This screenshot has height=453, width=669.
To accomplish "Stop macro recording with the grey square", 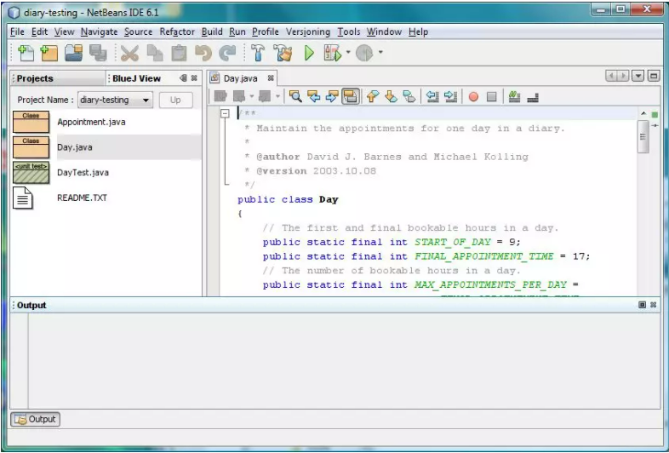I will pyautogui.click(x=491, y=97).
